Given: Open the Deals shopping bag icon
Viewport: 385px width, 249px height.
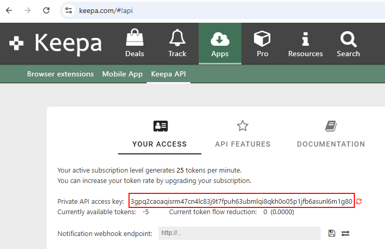Looking at the screenshot, I should pyautogui.click(x=135, y=37).
